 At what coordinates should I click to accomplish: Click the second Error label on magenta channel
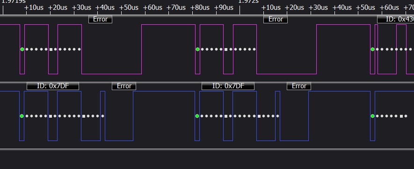coord(276,19)
